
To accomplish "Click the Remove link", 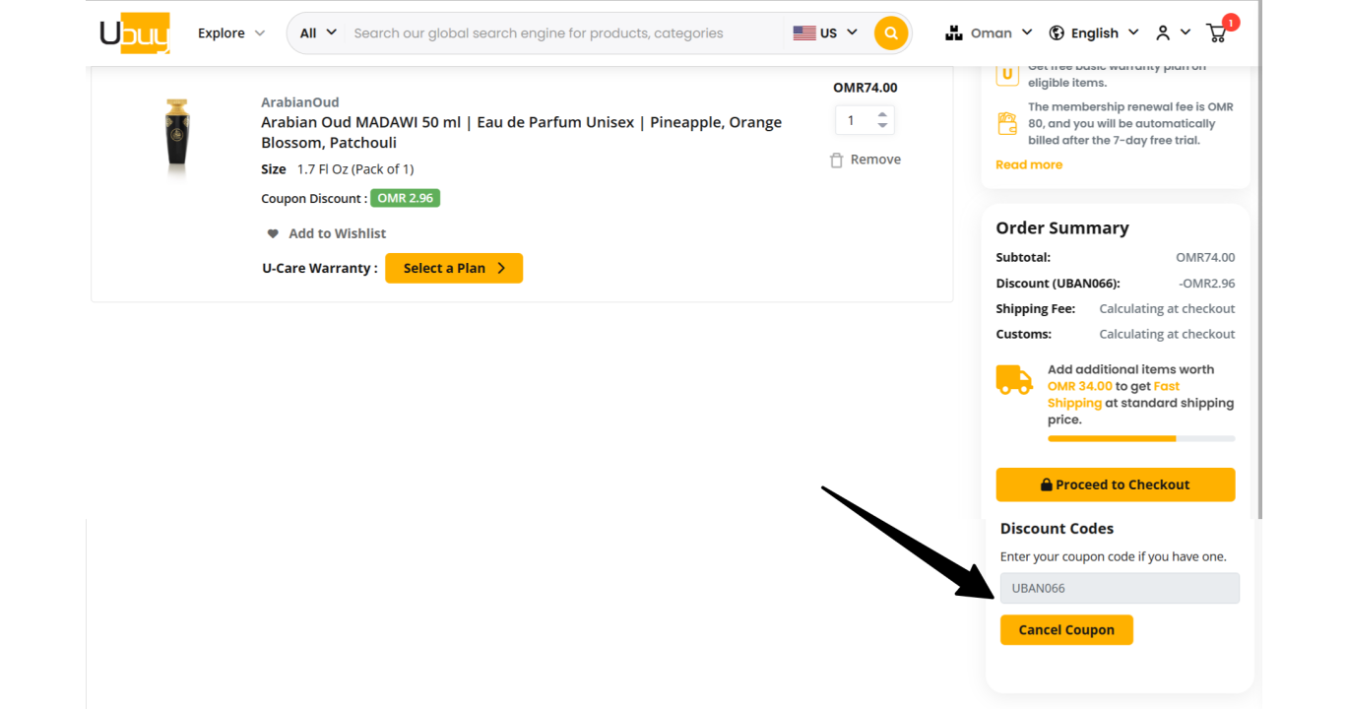I will pyautogui.click(x=875, y=160).
